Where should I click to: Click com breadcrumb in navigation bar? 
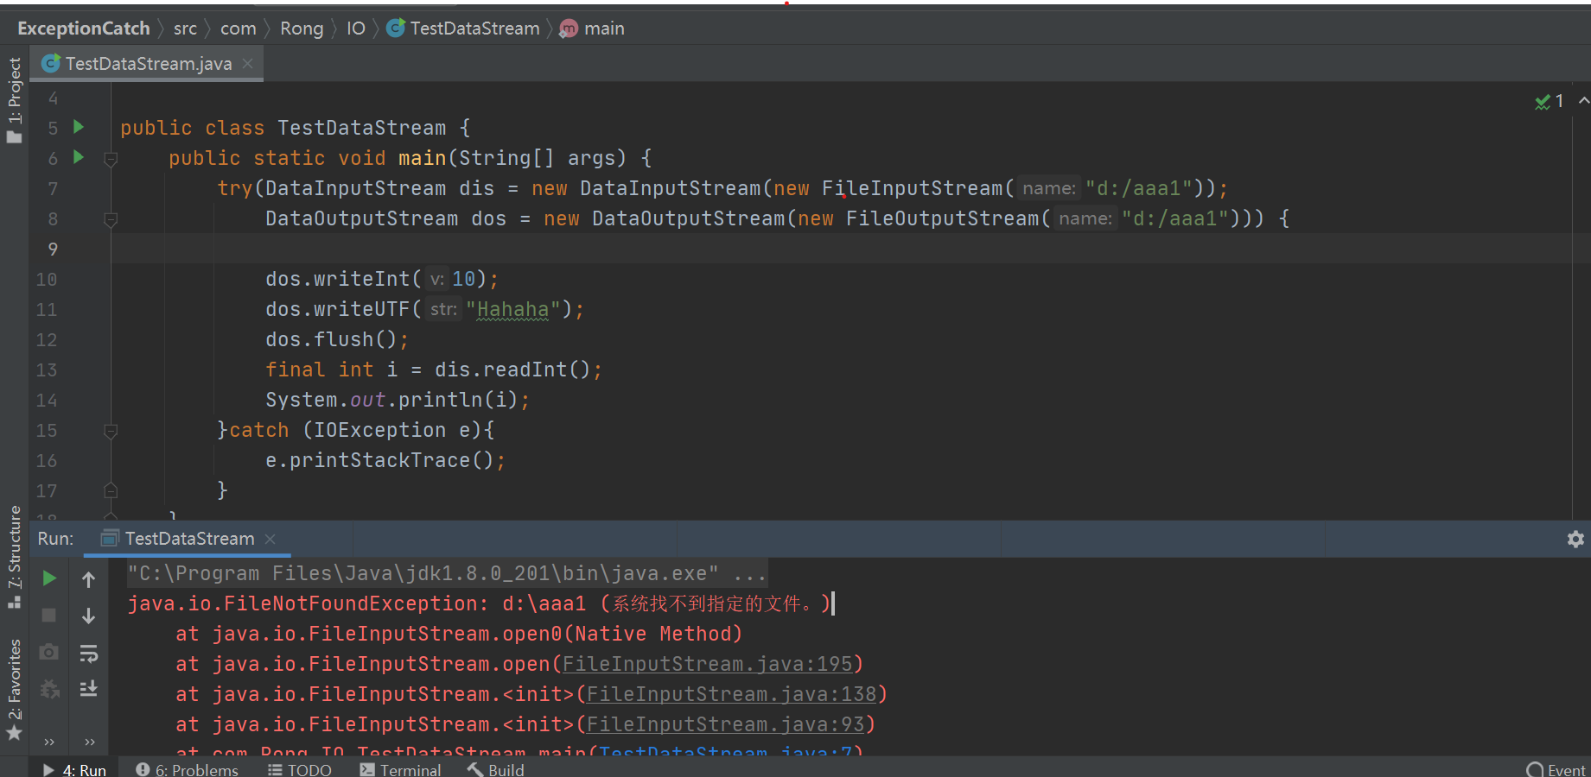click(239, 28)
